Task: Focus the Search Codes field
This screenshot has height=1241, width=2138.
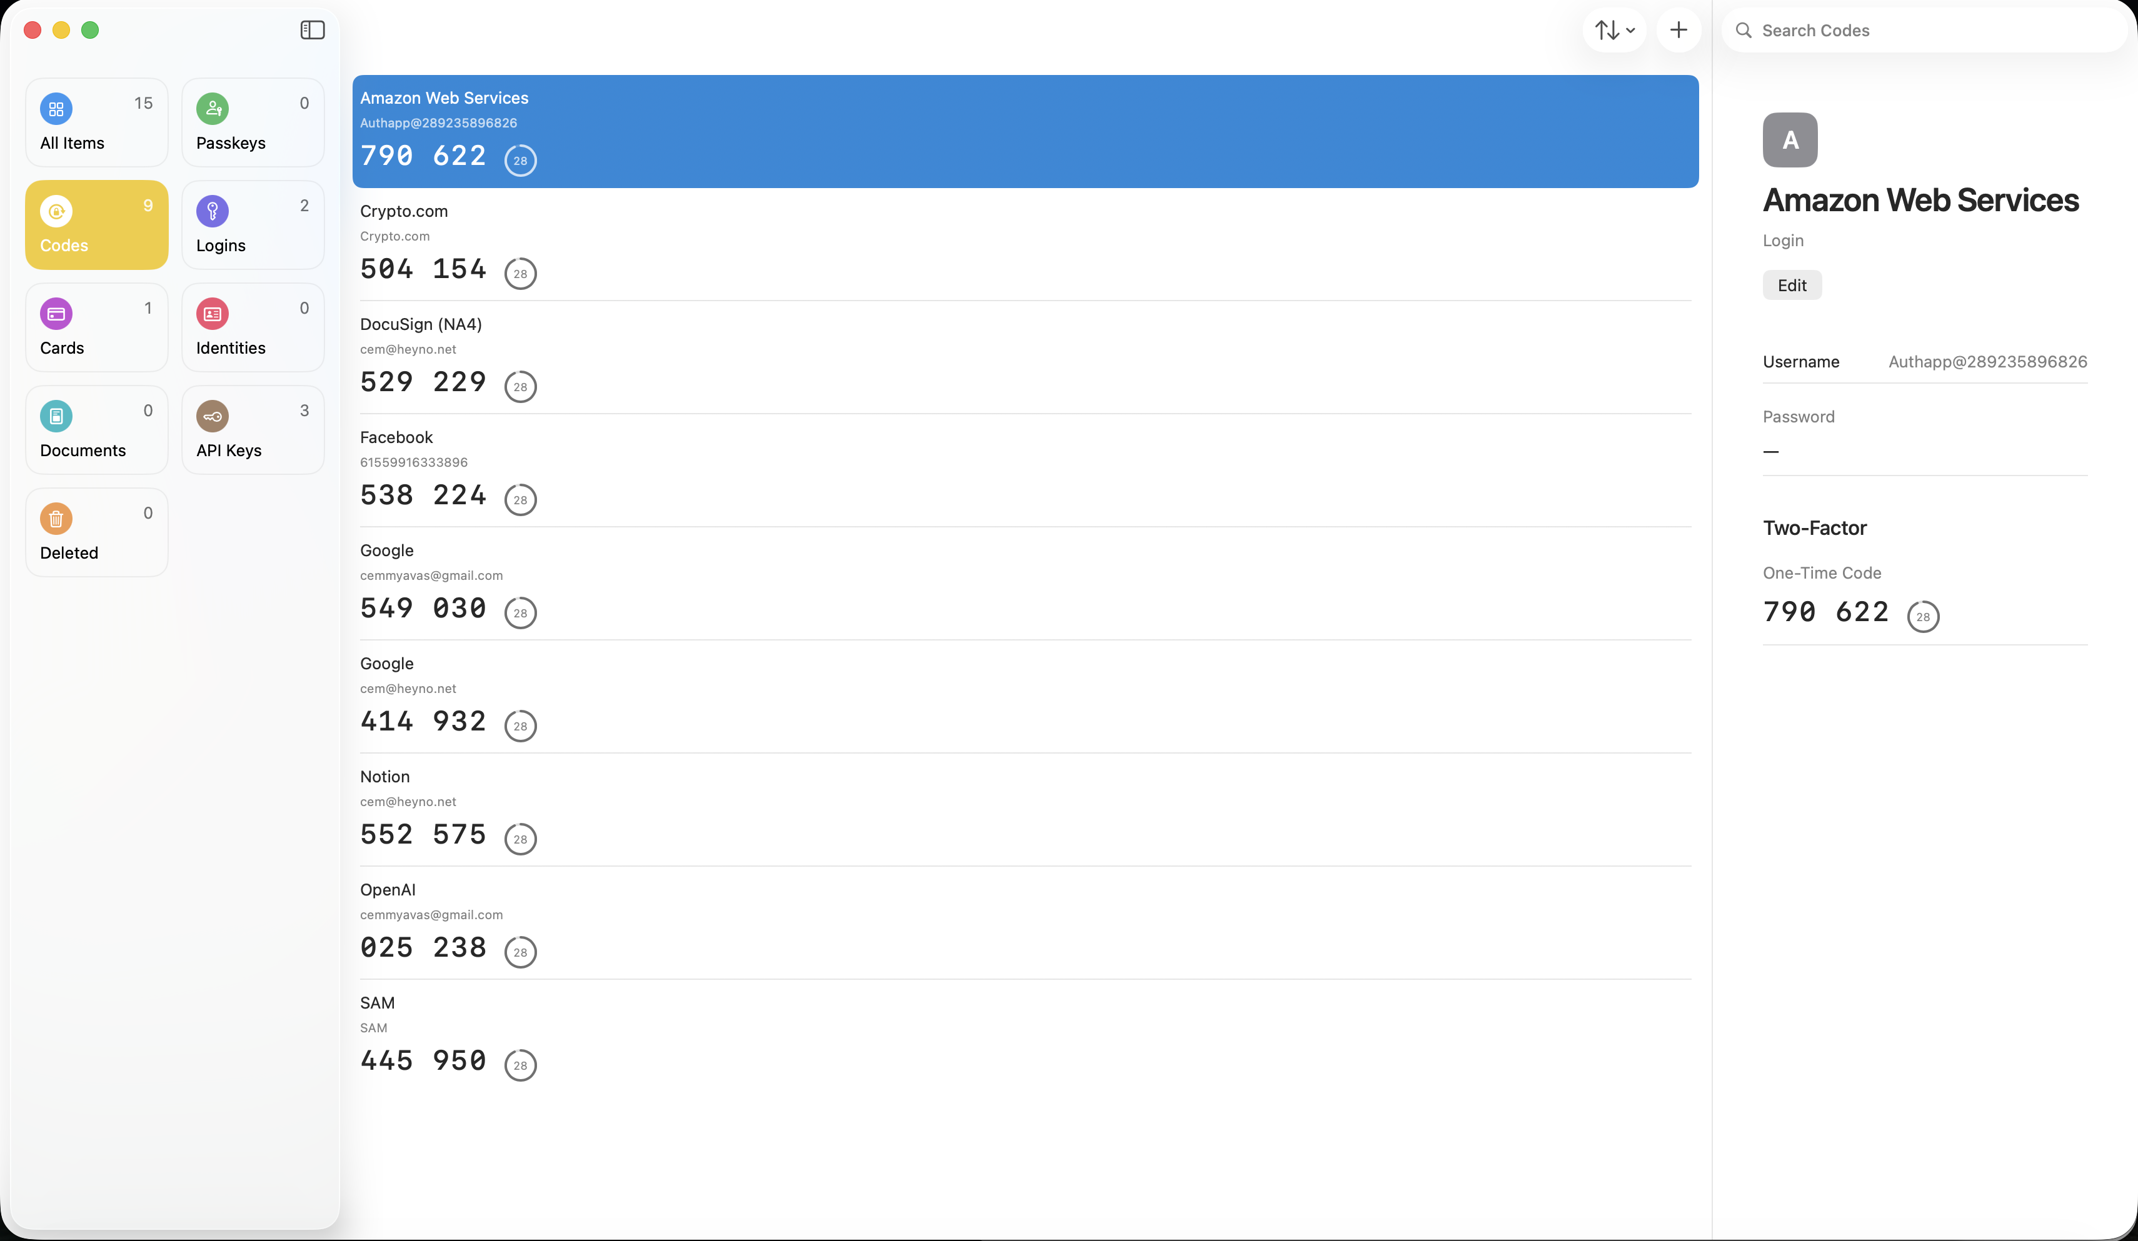Action: (1924, 31)
